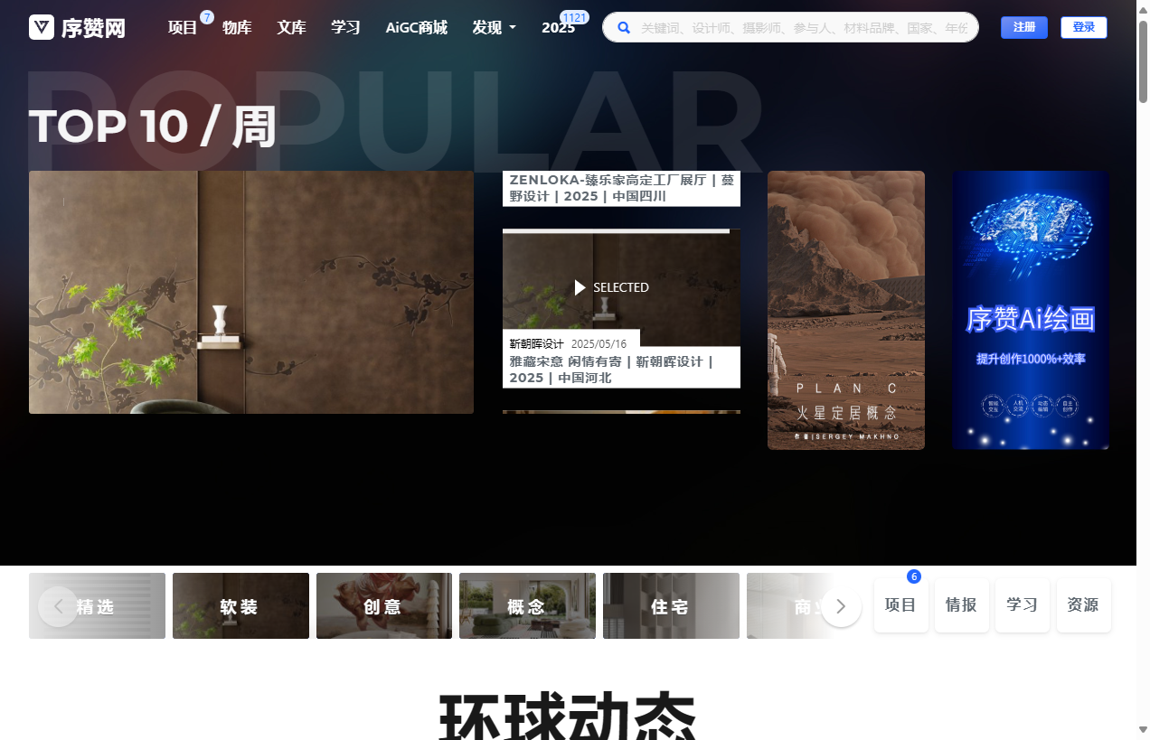Click the 注册 button
This screenshot has width=1150, height=740.
(x=1023, y=27)
